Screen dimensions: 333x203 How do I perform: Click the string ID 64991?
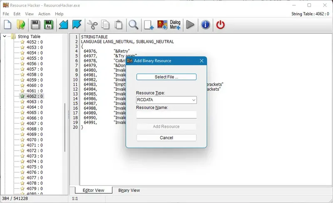pos(90,122)
